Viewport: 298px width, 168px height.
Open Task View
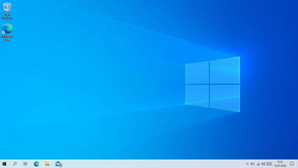(25, 164)
